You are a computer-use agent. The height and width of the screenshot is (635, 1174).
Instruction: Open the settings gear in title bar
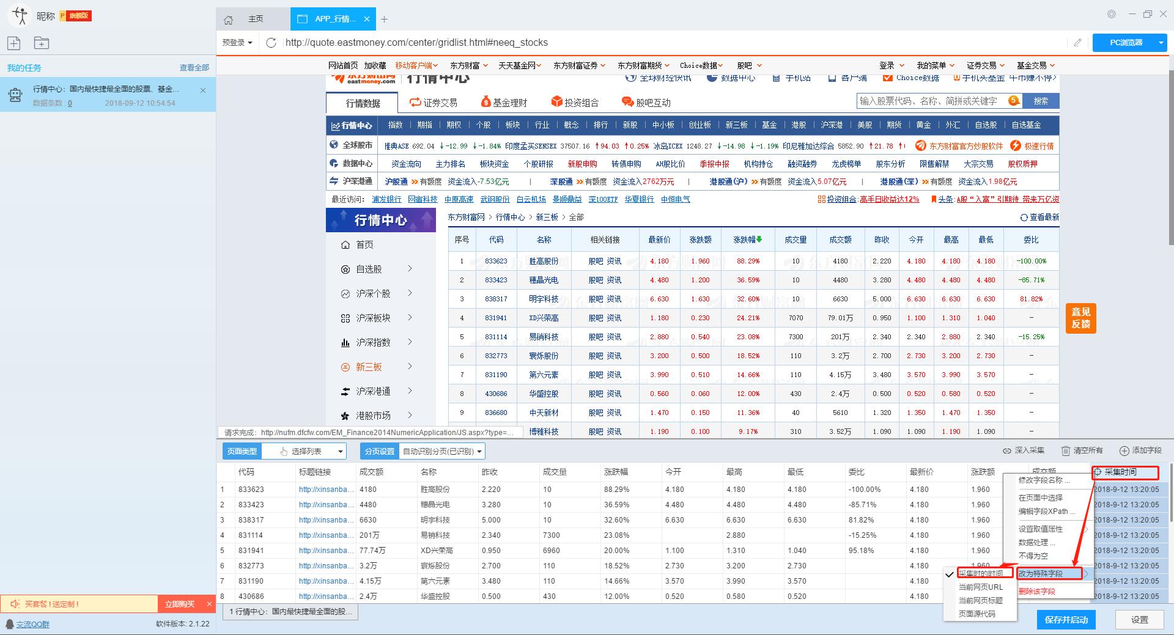1112,14
